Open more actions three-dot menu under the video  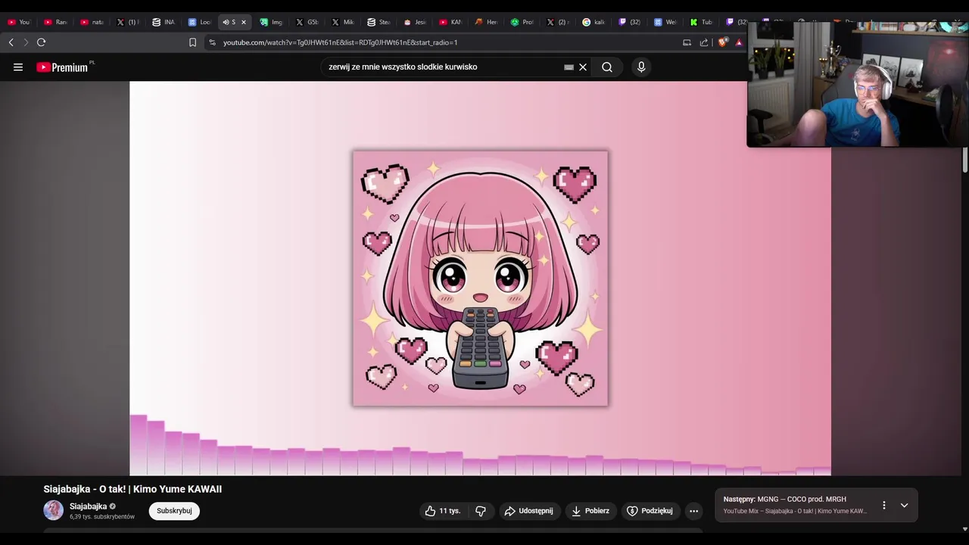tap(693, 511)
